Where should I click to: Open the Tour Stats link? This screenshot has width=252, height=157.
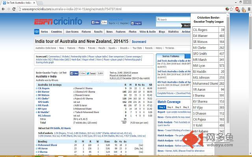pos(137,48)
